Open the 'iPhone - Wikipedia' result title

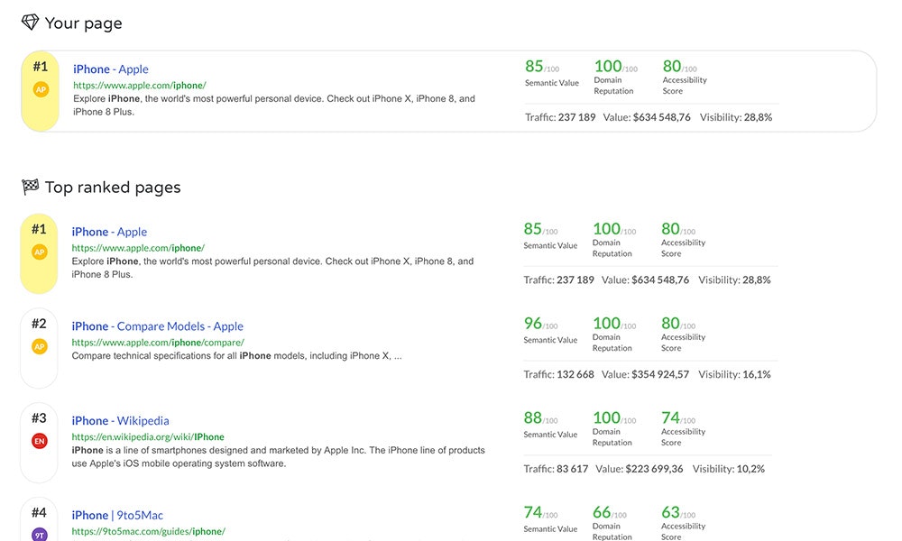pyautogui.click(x=120, y=421)
